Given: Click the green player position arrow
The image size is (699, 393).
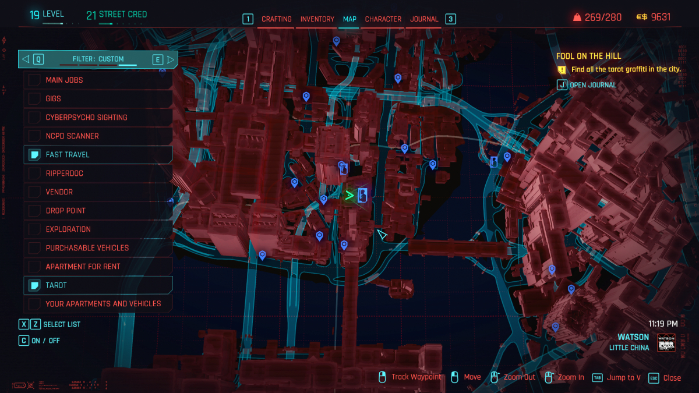Looking at the screenshot, I should point(349,196).
